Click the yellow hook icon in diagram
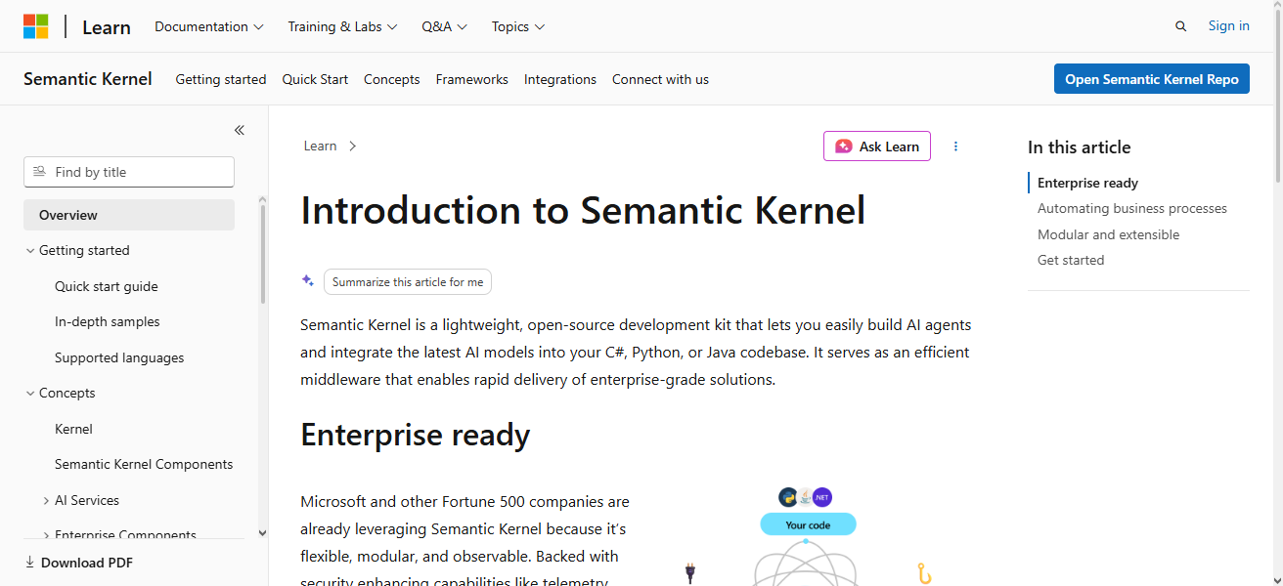The height and width of the screenshot is (586, 1283). pyautogui.click(x=923, y=574)
